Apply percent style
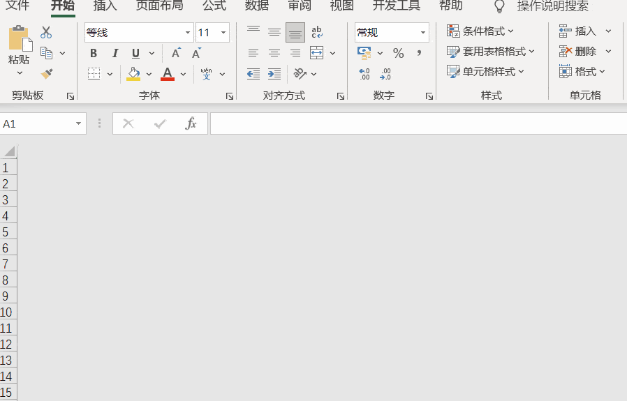627x401 pixels. [398, 53]
